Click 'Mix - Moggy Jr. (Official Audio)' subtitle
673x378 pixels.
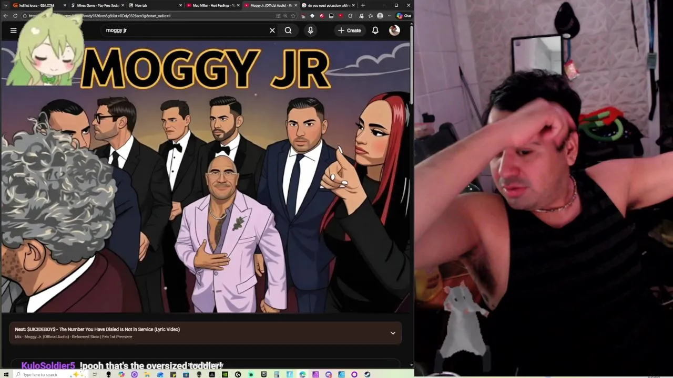click(74, 337)
